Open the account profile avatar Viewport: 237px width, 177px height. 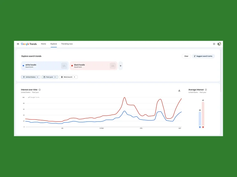pos(219,44)
